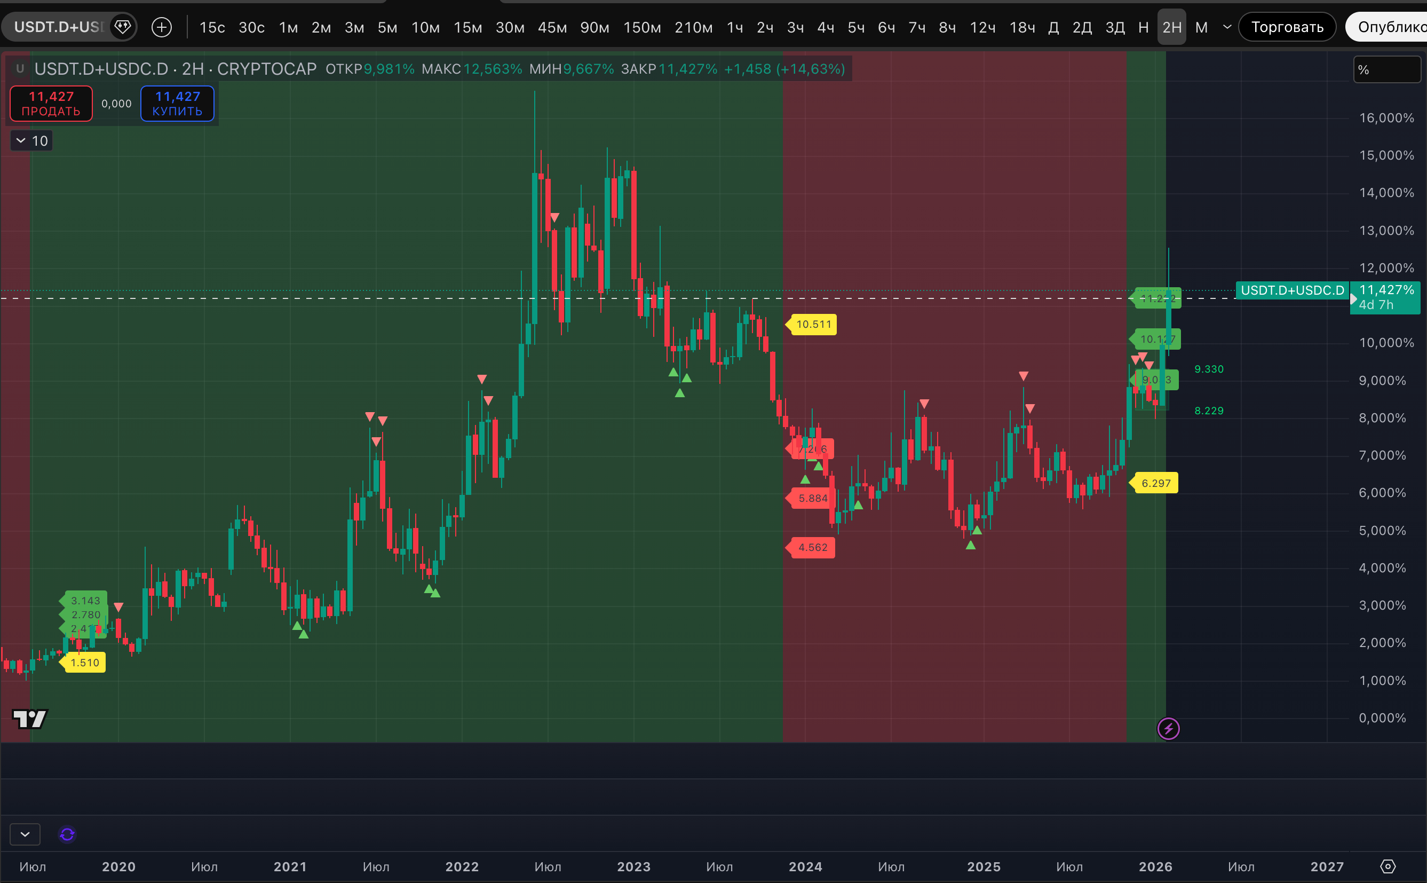Click the USDT.D+USDC.D price scale label
Viewport: 1427px width, 883px height.
1292,290
